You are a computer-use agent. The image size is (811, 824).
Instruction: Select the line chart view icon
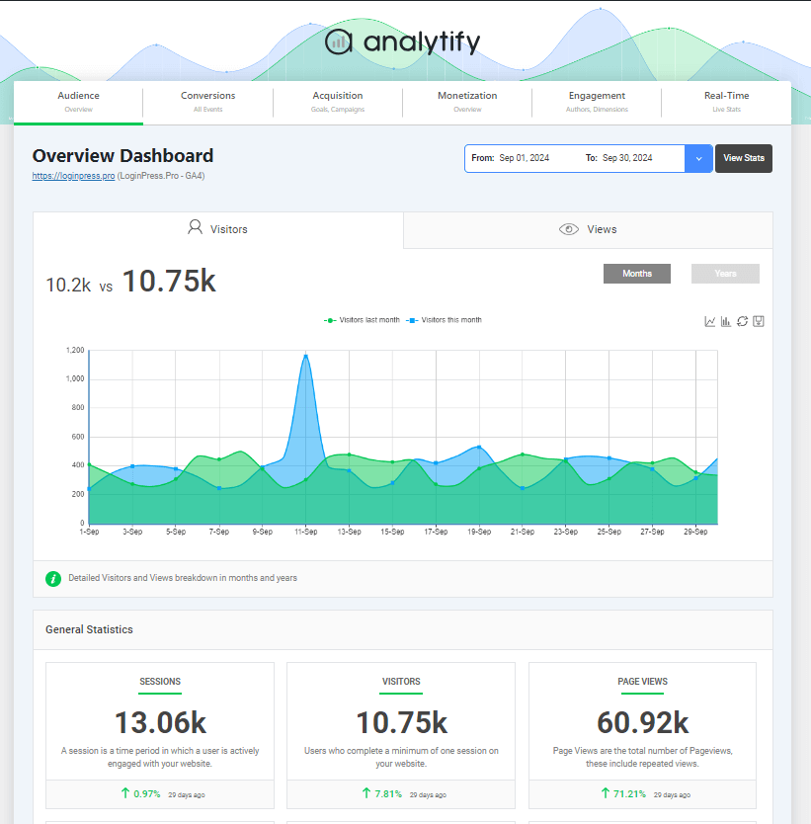pyautogui.click(x=709, y=320)
